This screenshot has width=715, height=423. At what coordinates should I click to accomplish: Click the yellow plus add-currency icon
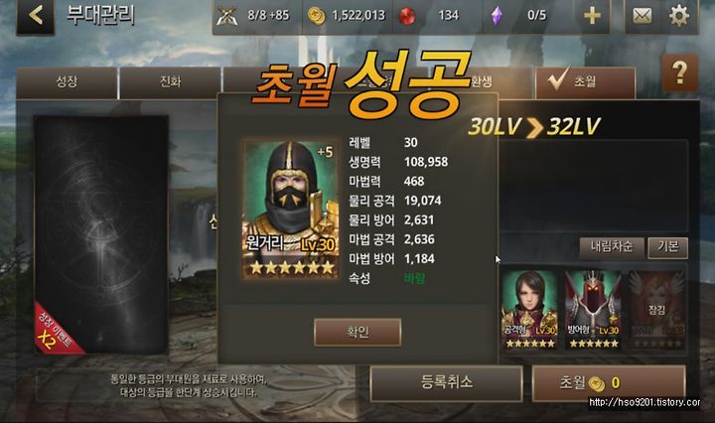point(592,16)
